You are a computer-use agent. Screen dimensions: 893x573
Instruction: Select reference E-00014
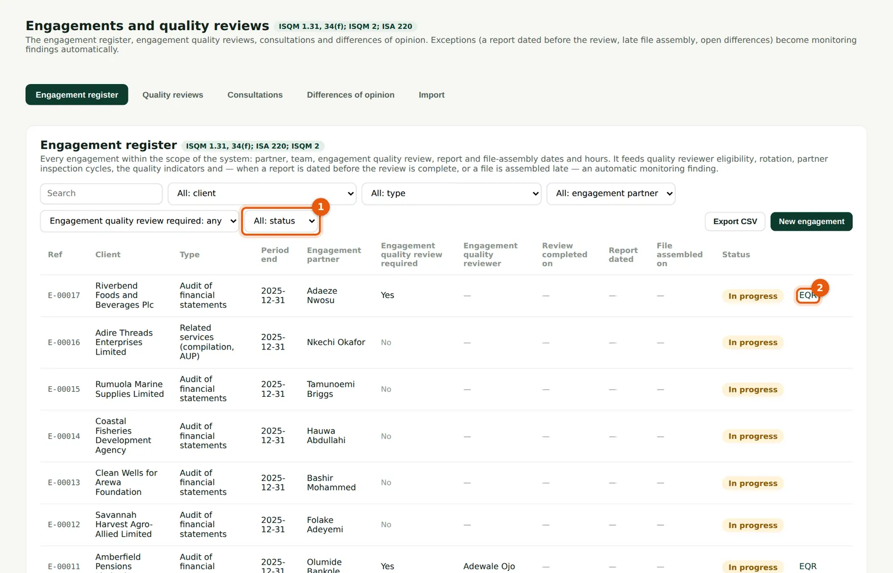click(x=64, y=436)
